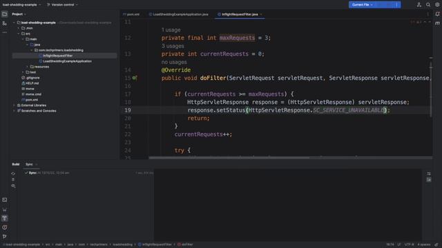Viewport: 442px width, 248px height.
Task: Click scroll to end icon in Build output
Action: [429, 180]
